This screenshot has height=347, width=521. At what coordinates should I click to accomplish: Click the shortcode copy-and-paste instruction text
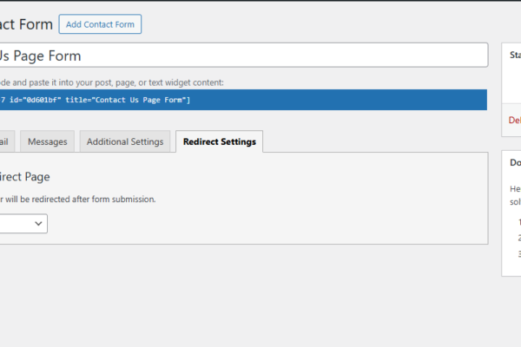tap(111, 82)
